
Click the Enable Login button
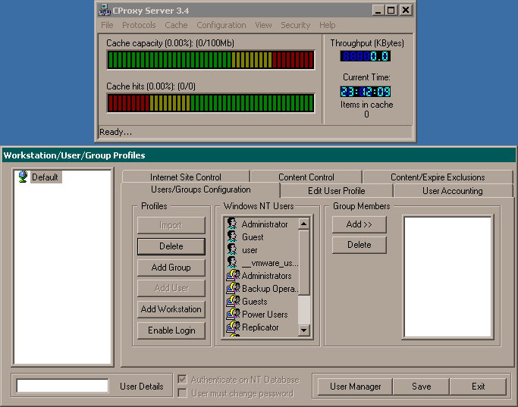pyautogui.click(x=171, y=330)
